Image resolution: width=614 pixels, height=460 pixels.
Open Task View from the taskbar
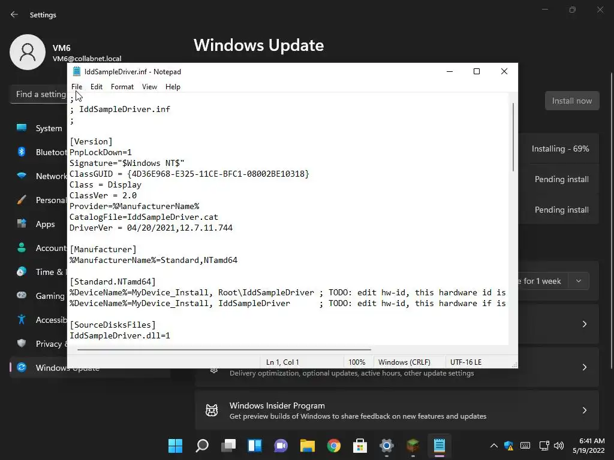[x=228, y=446]
